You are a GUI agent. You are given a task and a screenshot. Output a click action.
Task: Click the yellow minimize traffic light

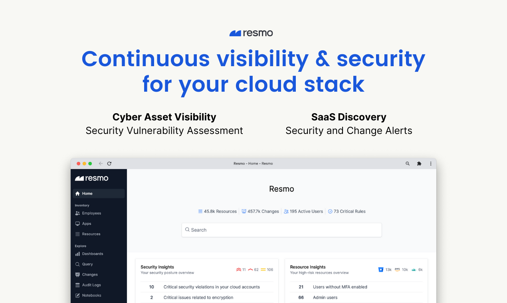point(84,163)
